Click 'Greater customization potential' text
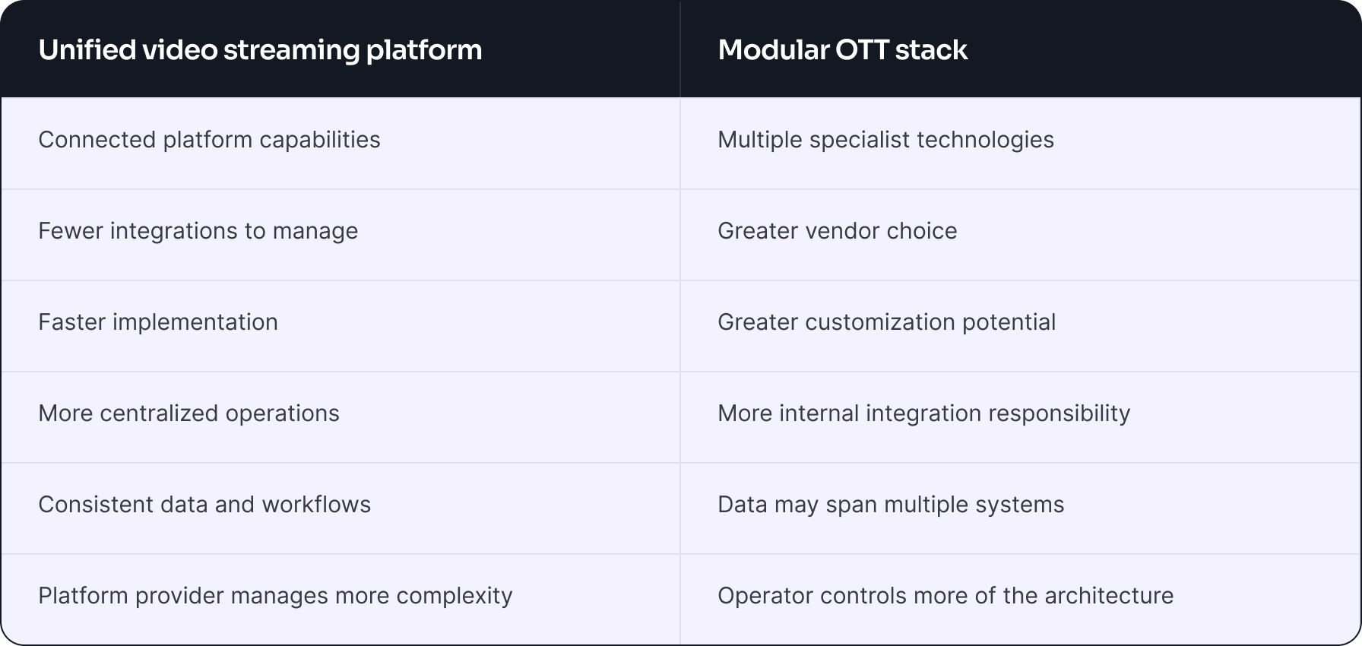Viewport: 1362px width, 646px height. click(x=886, y=322)
